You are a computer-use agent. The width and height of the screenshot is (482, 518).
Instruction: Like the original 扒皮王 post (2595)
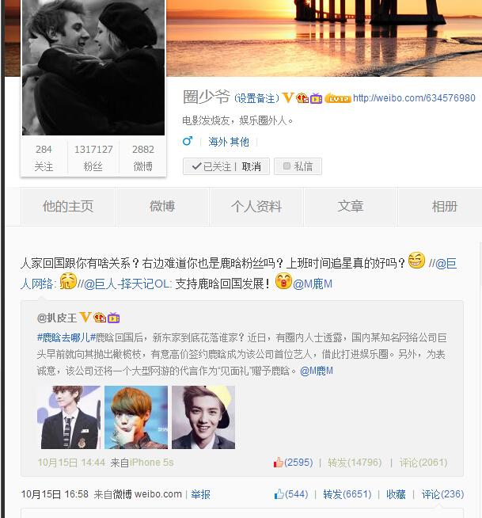293,463
